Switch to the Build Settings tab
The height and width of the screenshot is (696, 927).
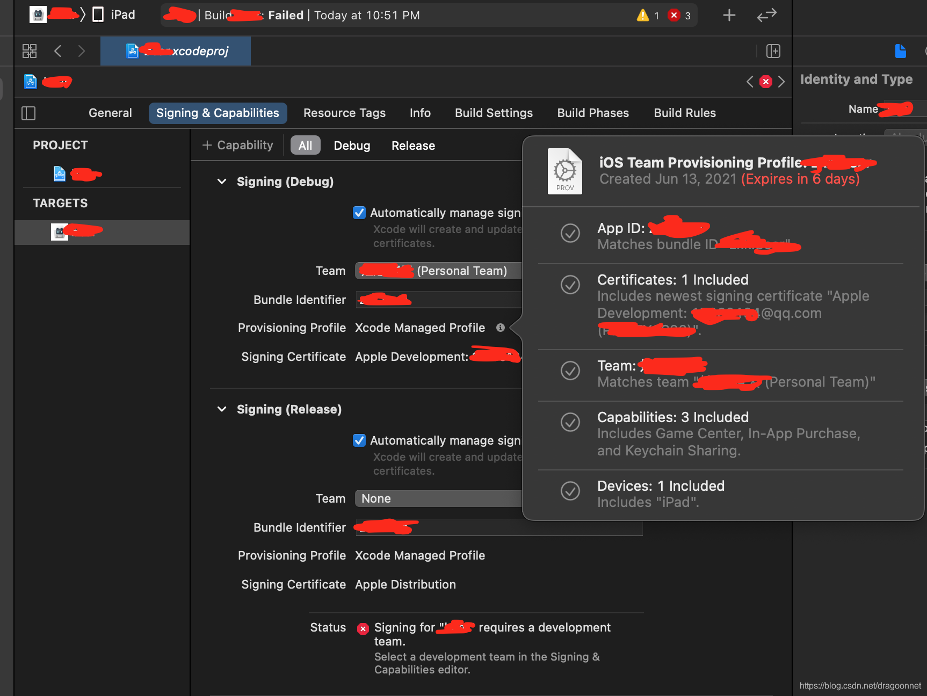[x=494, y=113]
